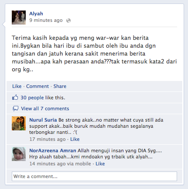Viewport: 188px width, 189px height.
Task: Click 14 minutes ago via mobile timestamp
Action: [60, 164]
